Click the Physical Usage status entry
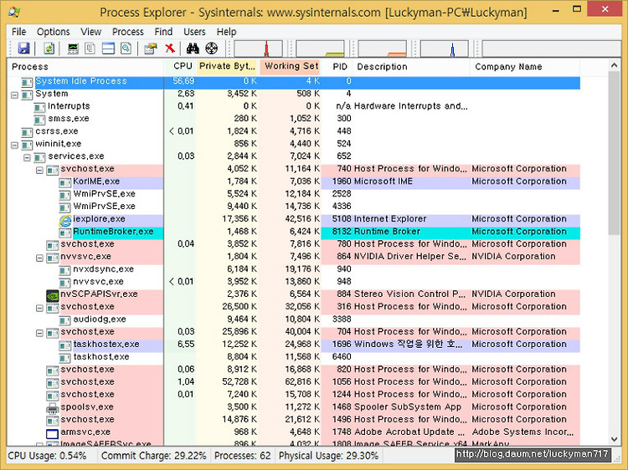This screenshot has width=628, height=470. pyautogui.click(x=328, y=456)
